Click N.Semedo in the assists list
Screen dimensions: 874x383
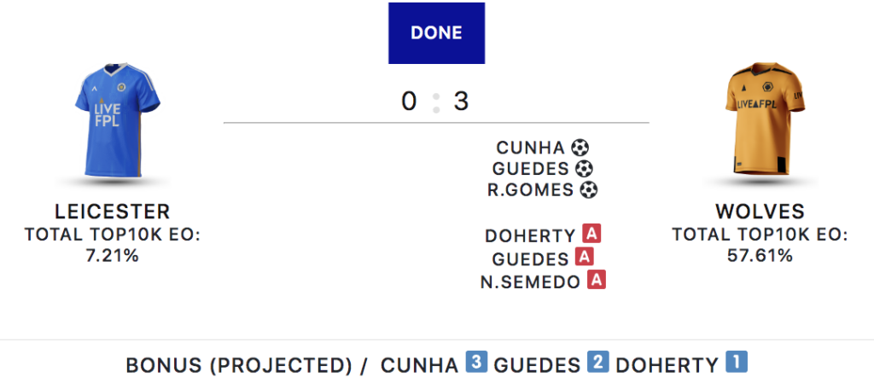click(x=530, y=281)
